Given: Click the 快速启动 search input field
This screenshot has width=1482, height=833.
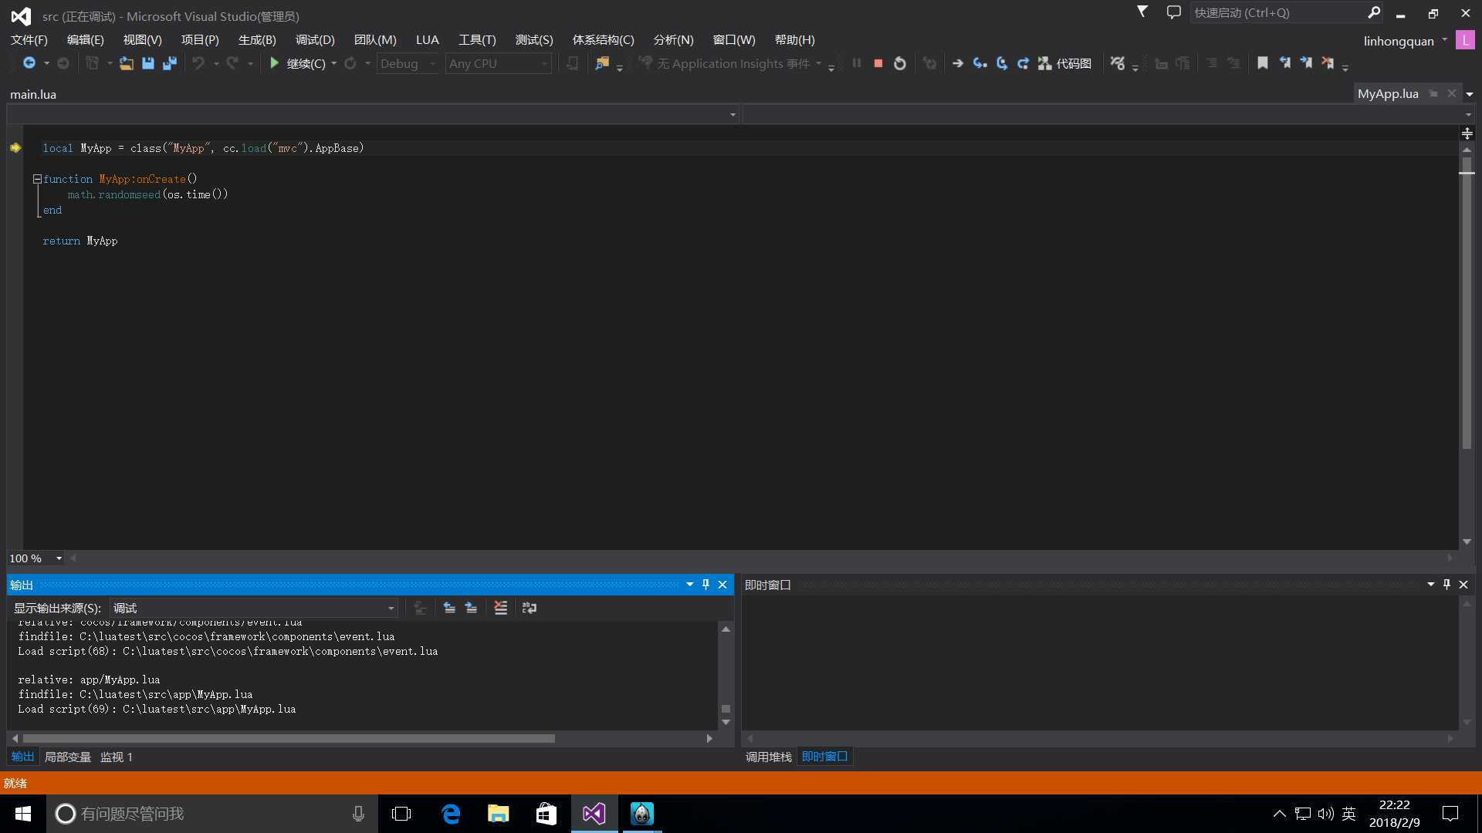Looking at the screenshot, I should (1277, 12).
